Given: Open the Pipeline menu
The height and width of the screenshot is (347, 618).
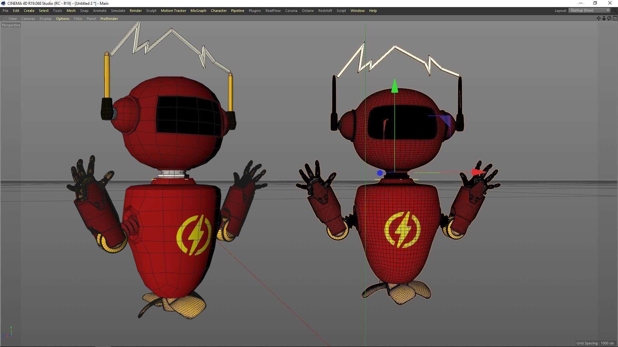Looking at the screenshot, I should tap(238, 11).
